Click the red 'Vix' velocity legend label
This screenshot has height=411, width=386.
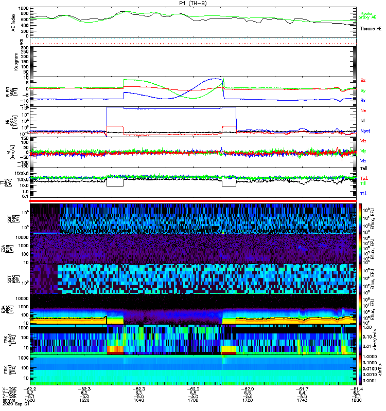click(363, 141)
